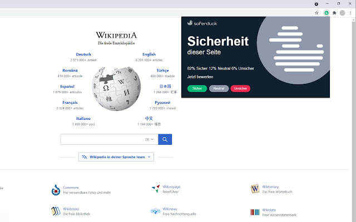356x222 pixels.
Task: Rate the page as Unsicher
Action: (240, 88)
